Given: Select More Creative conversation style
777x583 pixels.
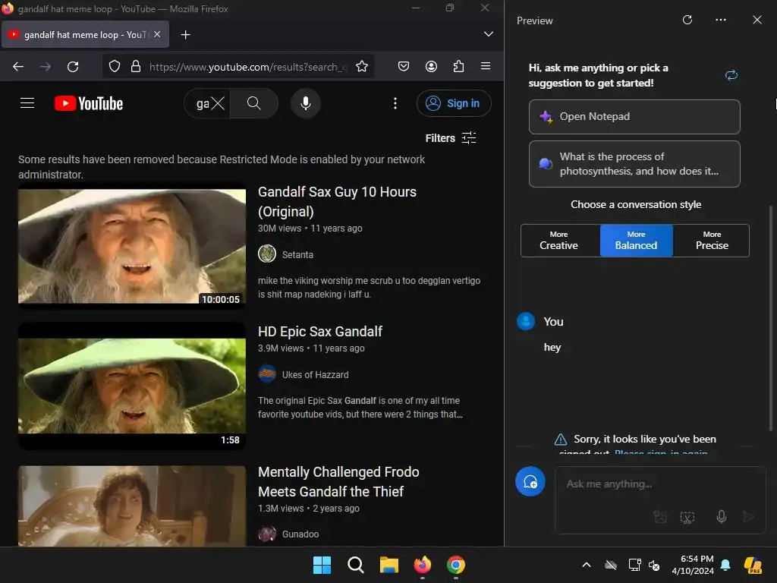Looking at the screenshot, I should coord(559,241).
